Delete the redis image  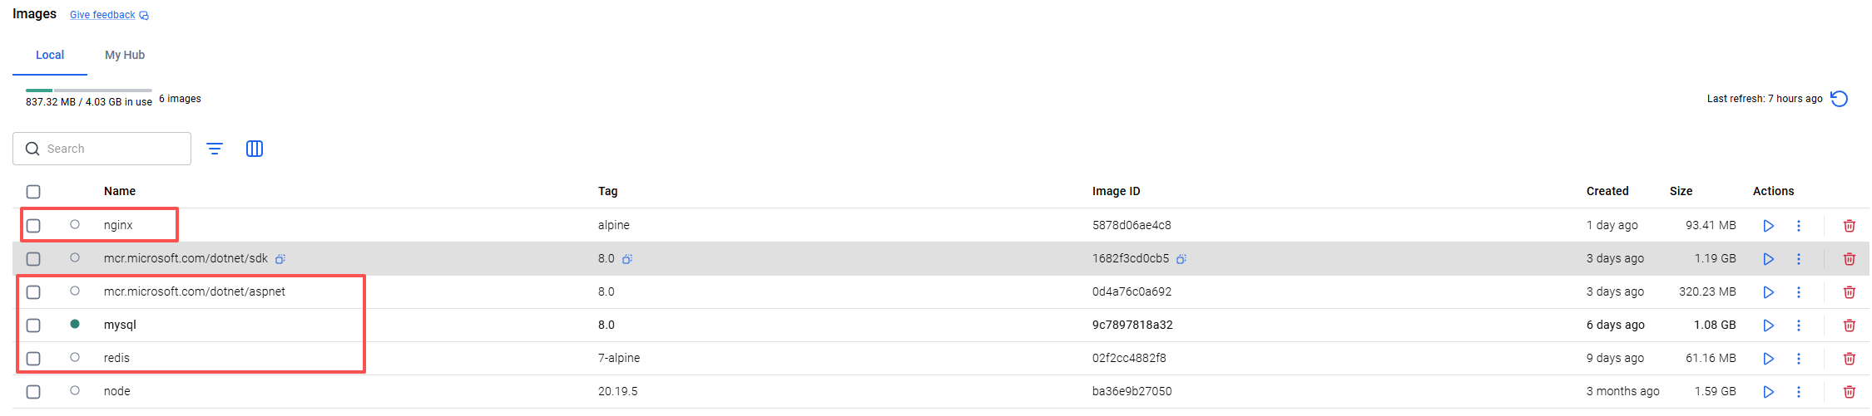pos(1849,359)
